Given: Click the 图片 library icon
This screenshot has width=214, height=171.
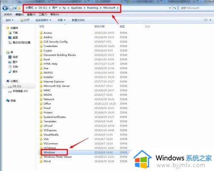Looking at the screenshot, I should pyautogui.click(x=10, y=62).
